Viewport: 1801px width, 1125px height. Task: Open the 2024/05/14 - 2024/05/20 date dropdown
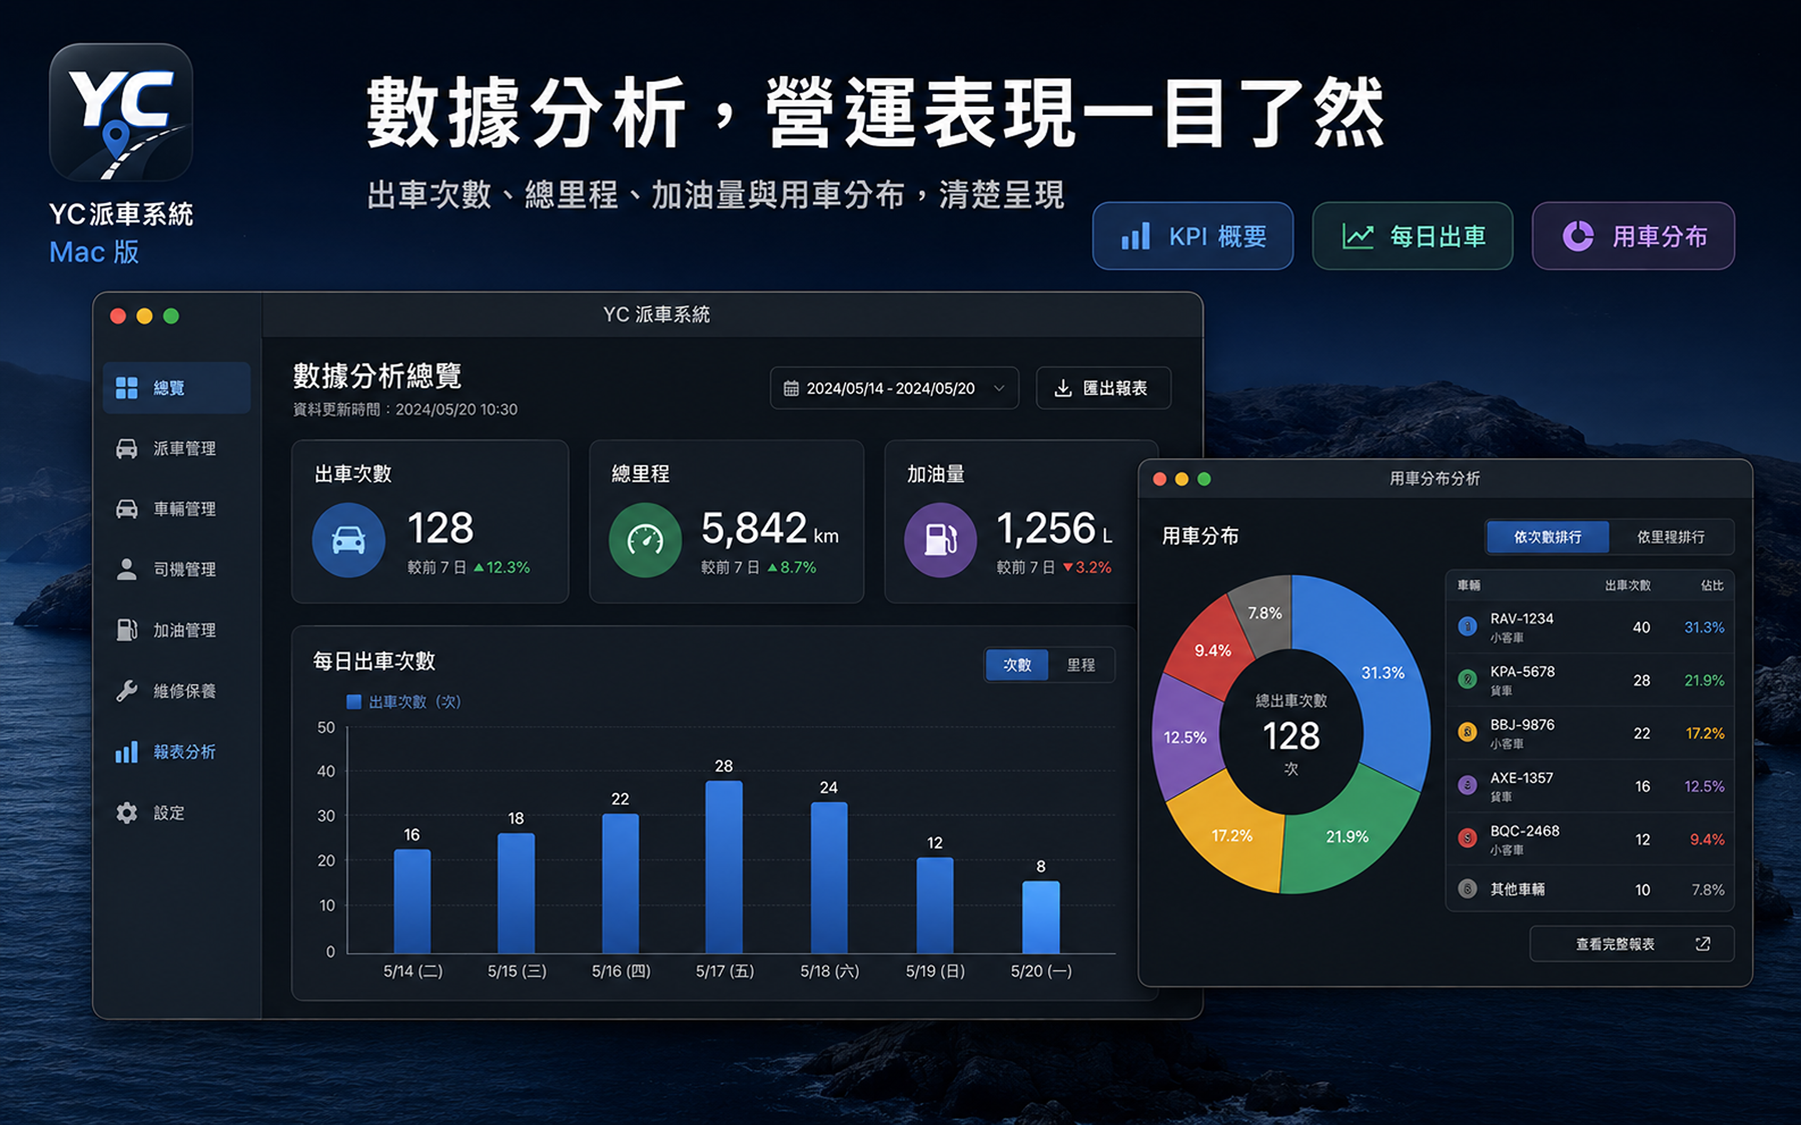(894, 388)
